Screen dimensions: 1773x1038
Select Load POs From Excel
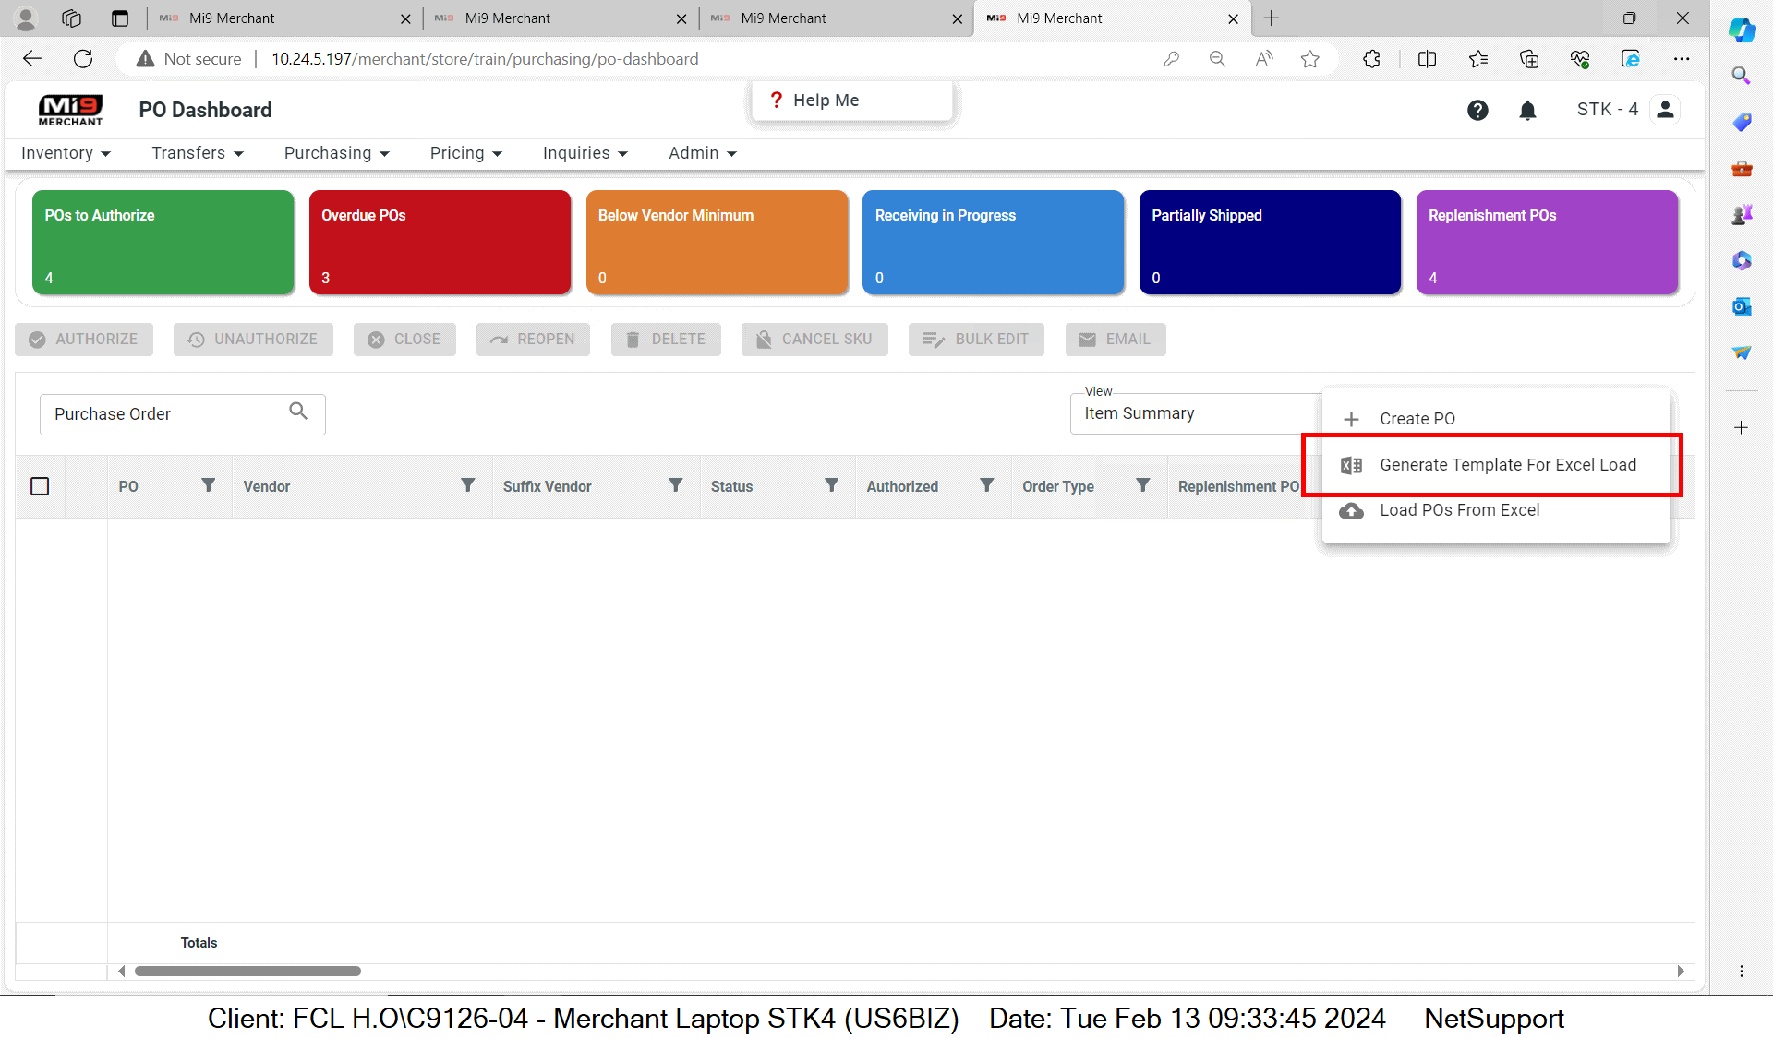point(1496,510)
